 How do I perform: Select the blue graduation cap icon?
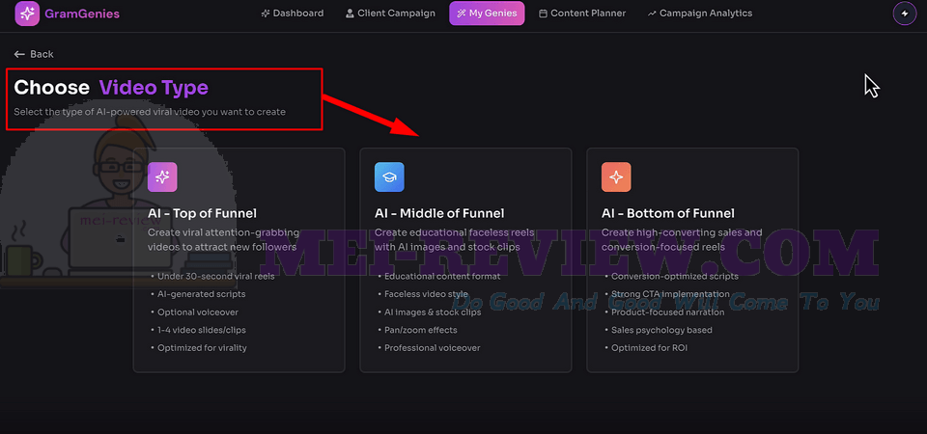389,177
